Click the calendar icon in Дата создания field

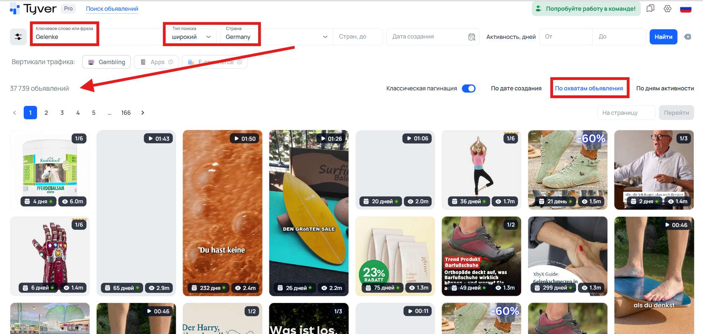pyautogui.click(x=471, y=37)
